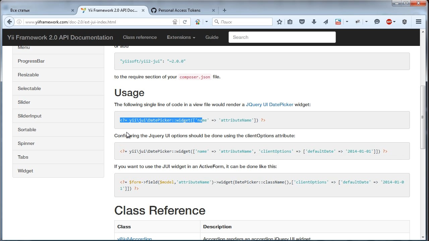This screenshot has height=241, width=429.
Task: Open Sortable in sidebar
Action: (58, 130)
